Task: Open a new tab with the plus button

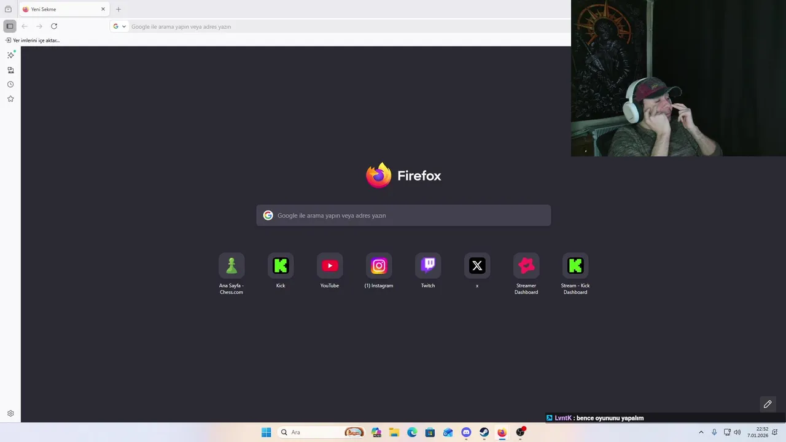Action: point(119,9)
